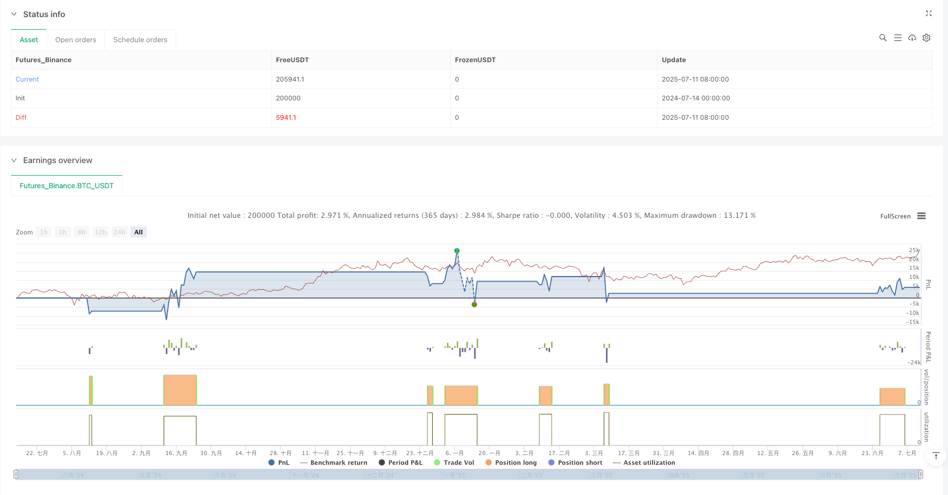Collapse the Status info section
Viewport: 948px width, 495px height.
pos(14,14)
